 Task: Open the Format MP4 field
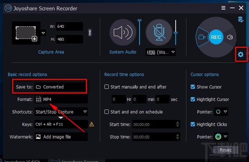pyautogui.click(x=61, y=99)
